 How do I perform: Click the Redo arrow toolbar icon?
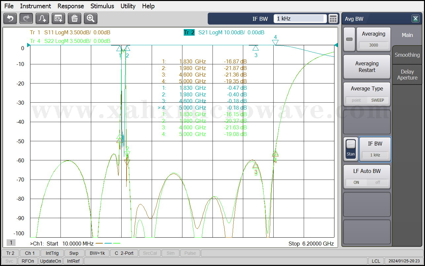pos(26,18)
